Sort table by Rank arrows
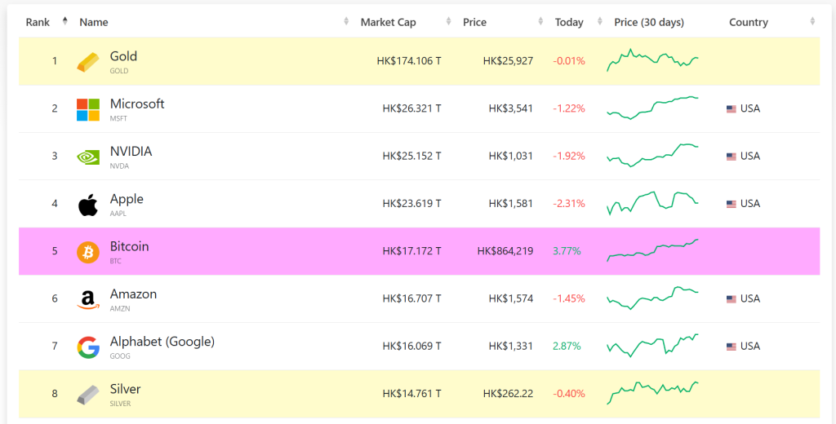Viewport: 836px width, 424px height. pyautogui.click(x=65, y=21)
